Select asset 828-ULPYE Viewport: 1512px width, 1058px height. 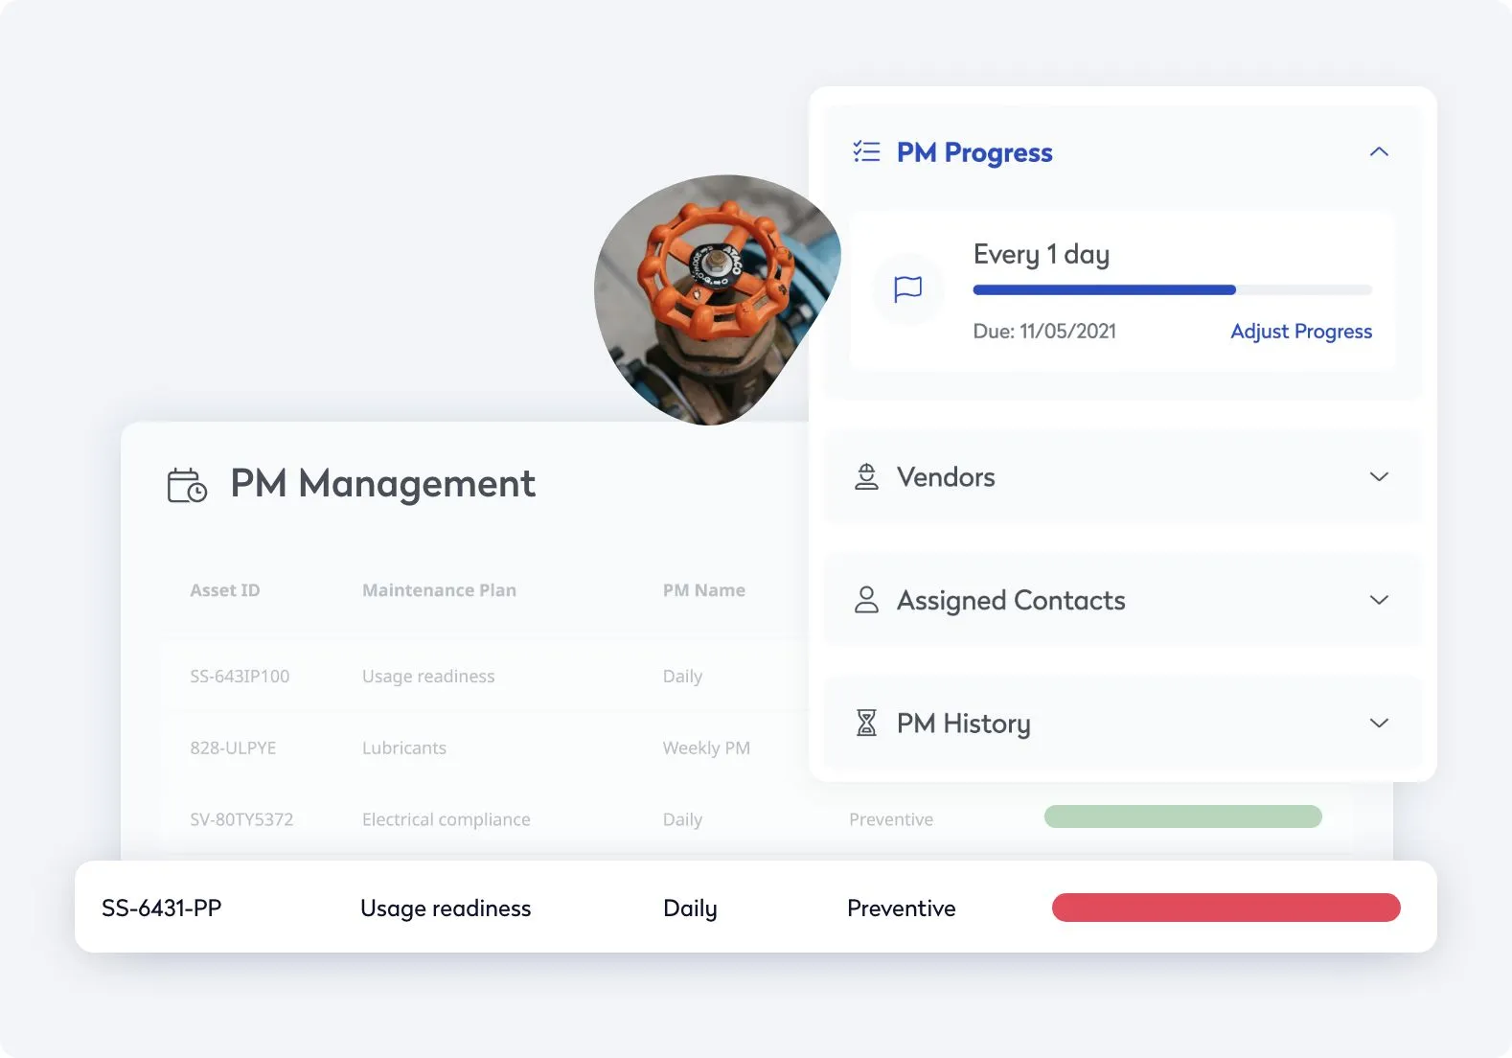(x=233, y=748)
